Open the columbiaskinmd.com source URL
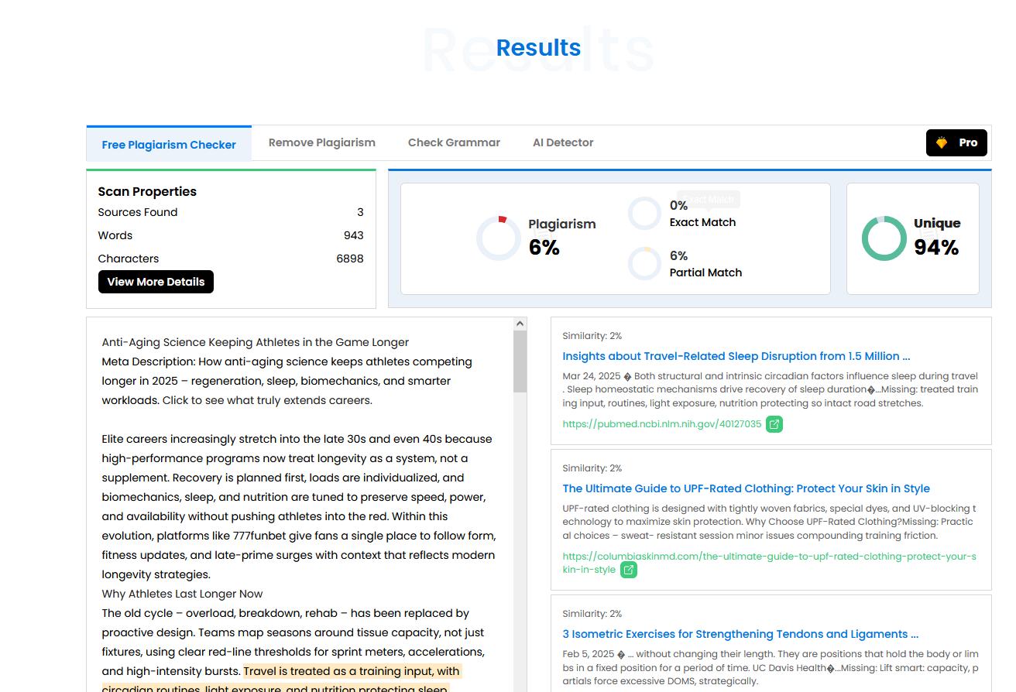This screenshot has height=692, width=1016. (770, 563)
